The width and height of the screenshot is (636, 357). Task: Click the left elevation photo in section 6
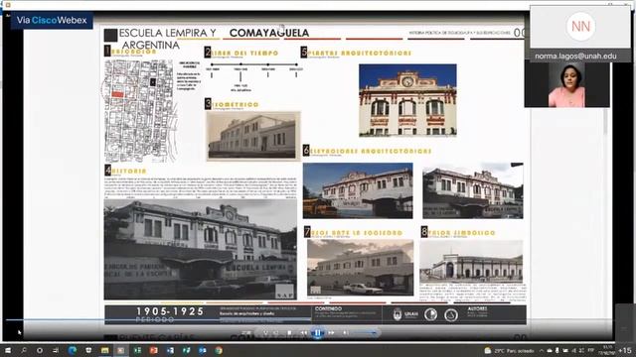(x=358, y=190)
